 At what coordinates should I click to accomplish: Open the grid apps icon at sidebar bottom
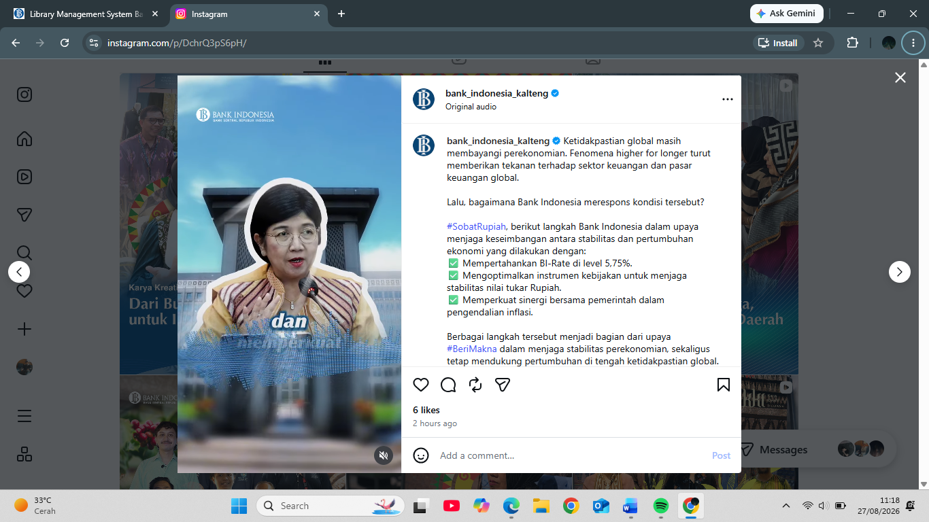[24, 454]
